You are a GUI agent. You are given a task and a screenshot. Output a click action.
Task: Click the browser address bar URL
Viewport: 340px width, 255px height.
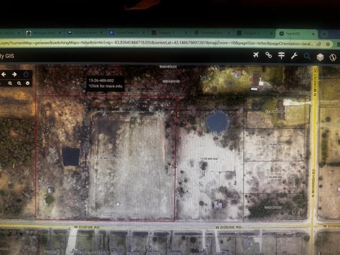click(156, 43)
